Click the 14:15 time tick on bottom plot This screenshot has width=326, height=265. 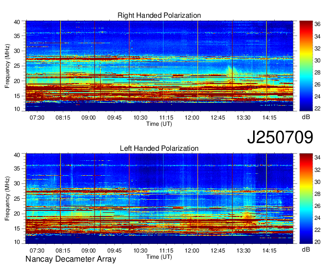pos(269,251)
